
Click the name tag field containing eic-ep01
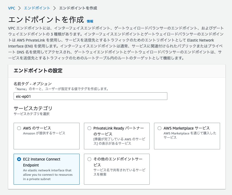pyautogui.click(x=91, y=96)
